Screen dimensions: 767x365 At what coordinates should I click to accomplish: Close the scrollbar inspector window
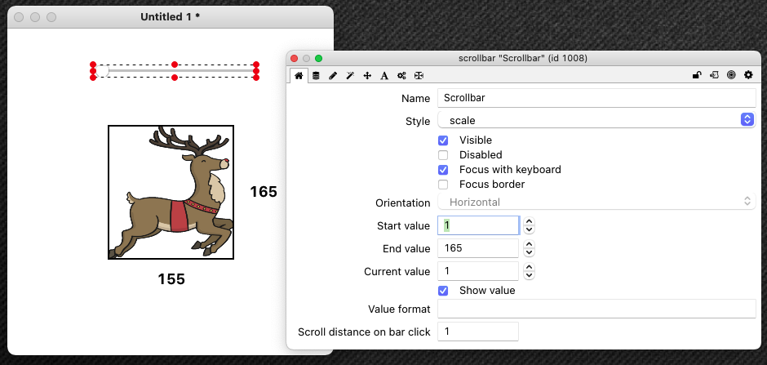click(294, 58)
